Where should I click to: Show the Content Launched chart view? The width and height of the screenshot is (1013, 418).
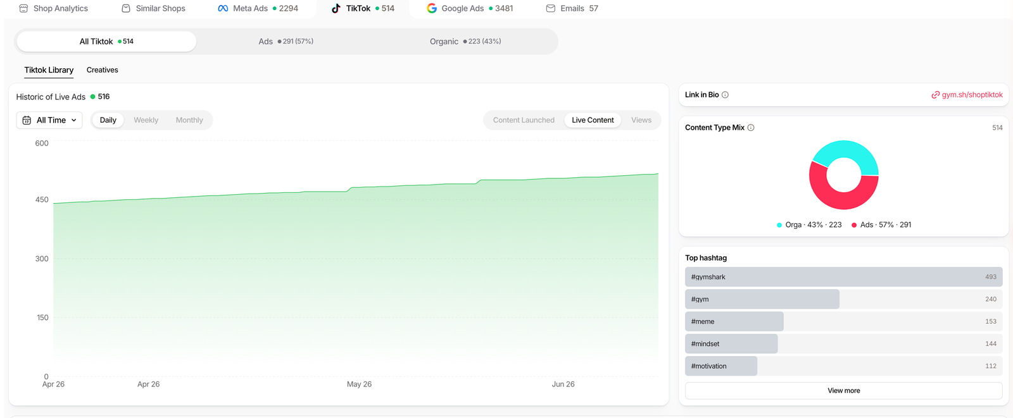click(x=524, y=120)
